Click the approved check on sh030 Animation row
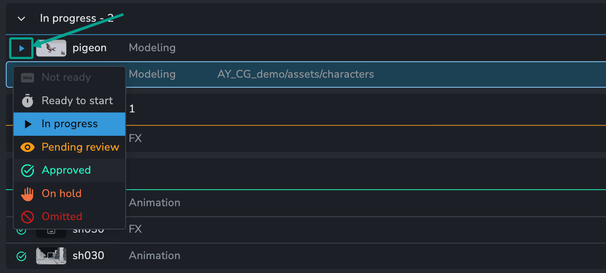 click(21, 256)
